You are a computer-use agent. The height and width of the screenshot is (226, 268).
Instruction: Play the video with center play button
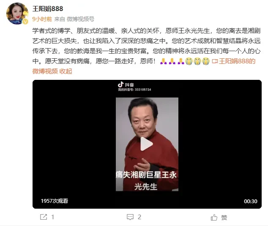pyautogui.click(x=147, y=144)
